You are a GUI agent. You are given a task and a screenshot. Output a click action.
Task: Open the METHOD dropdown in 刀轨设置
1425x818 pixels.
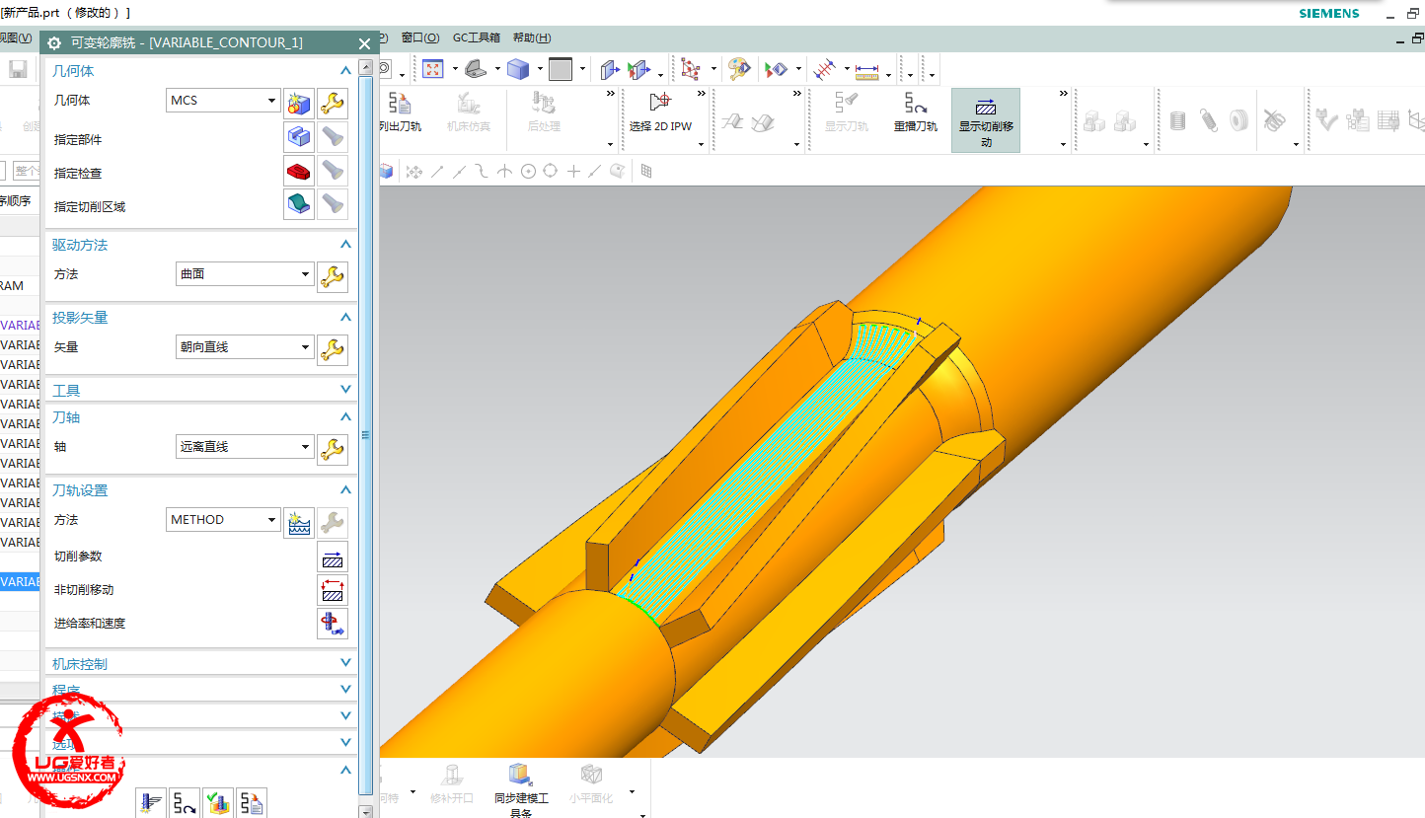pos(223,520)
